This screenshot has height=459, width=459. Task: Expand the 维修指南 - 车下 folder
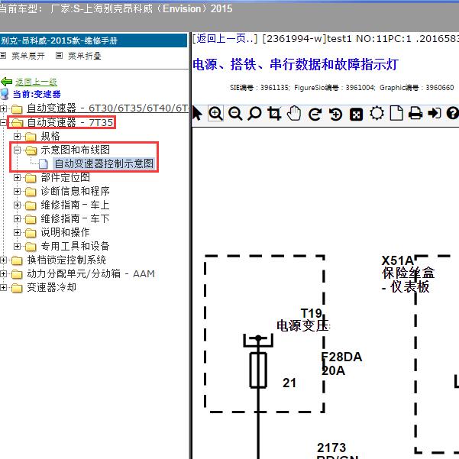(x=17, y=218)
